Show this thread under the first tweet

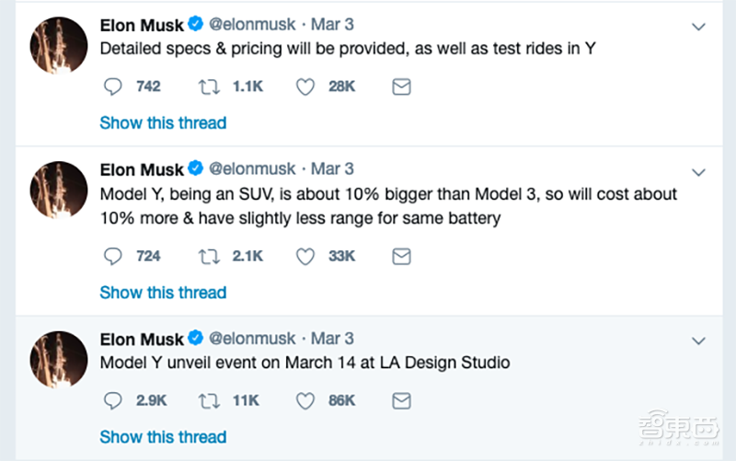(x=163, y=122)
